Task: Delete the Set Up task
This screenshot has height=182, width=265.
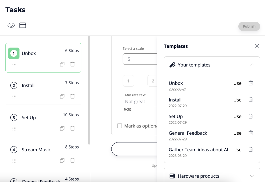Action: (x=72, y=128)
